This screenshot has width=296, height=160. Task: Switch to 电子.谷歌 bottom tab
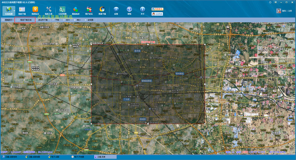54,157
